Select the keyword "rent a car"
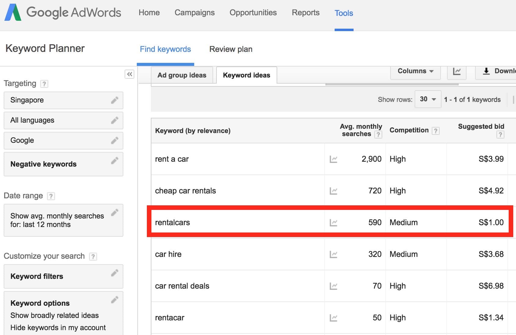Image resolution: width=516 pixels, height=335 pixels. coord(172,159)
